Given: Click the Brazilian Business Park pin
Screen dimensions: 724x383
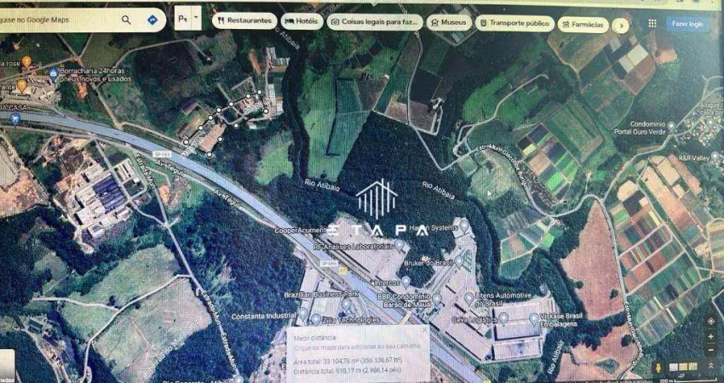Looking at the screenshot, I should 347,304.
